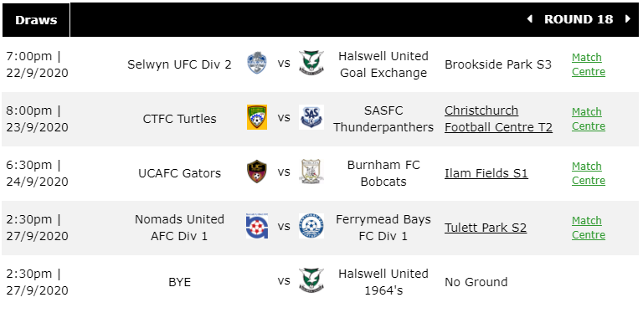Select the Draws tab
Image resolution: width=643 pixels, height=318 pixels.
pyautogui.click(x=36, y=20)
